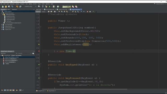167x94 pixels.
Task: Click the Debug Project toolbar icon
Action: coord(54,7)
